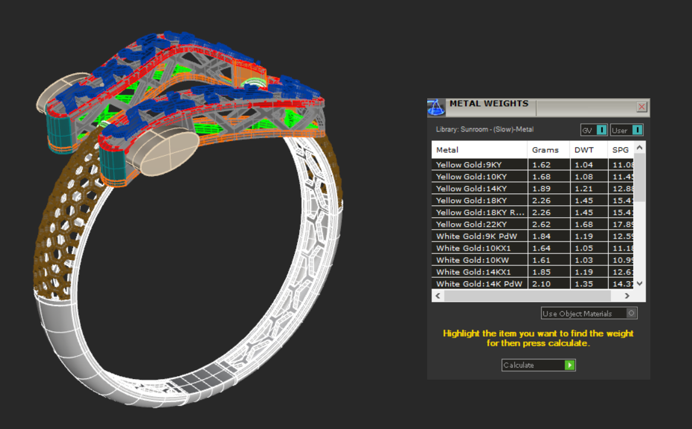Viewport: 692px width, 429px height.
Task: Close the Metal Weights panel
Action: [641, 107]
